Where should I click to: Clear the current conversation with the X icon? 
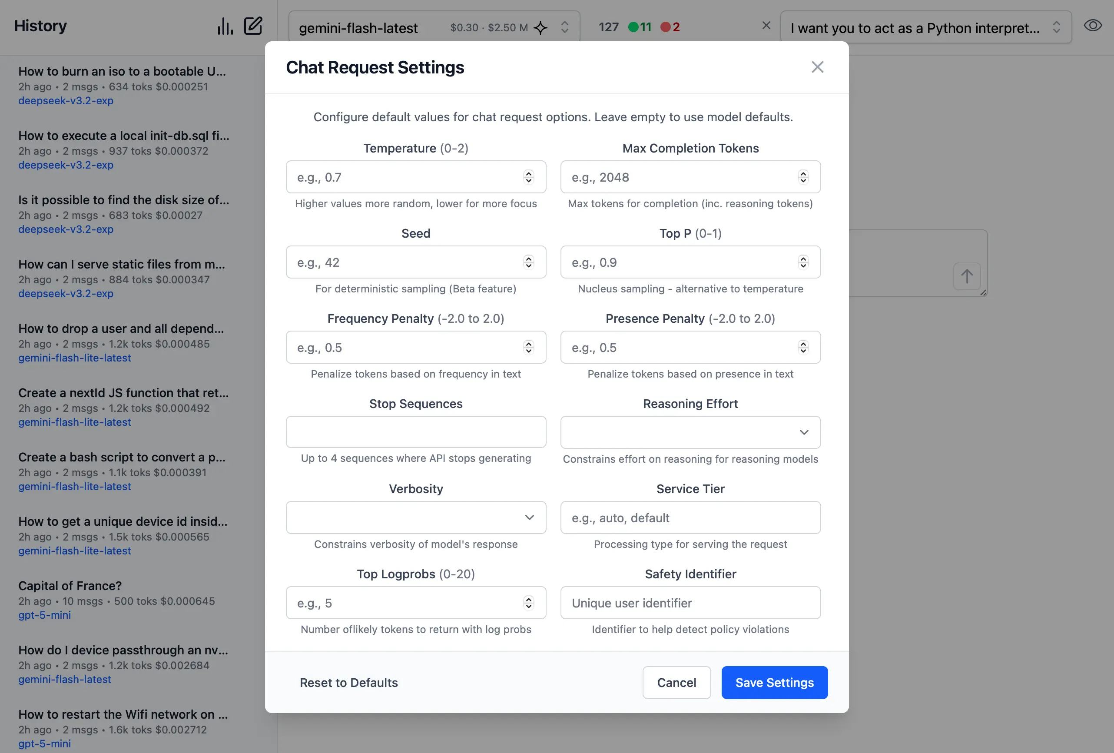766,25
